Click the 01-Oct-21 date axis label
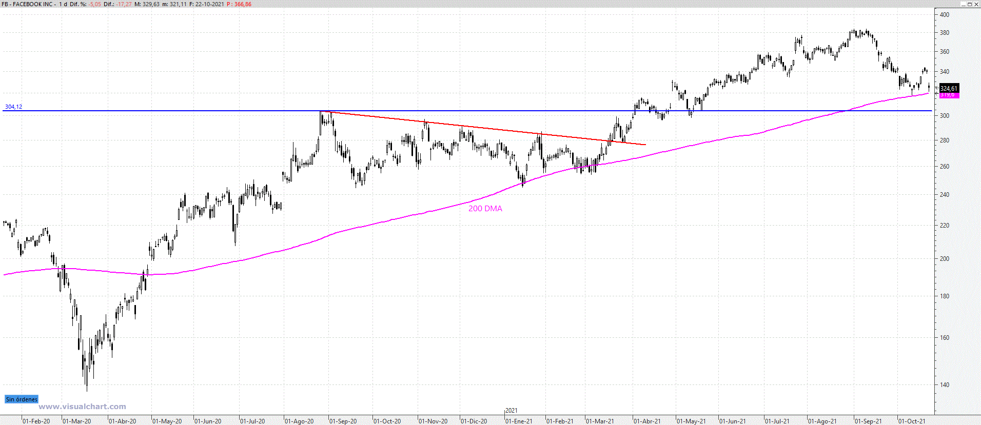This screenshot has width=981, height=425. 912,421
